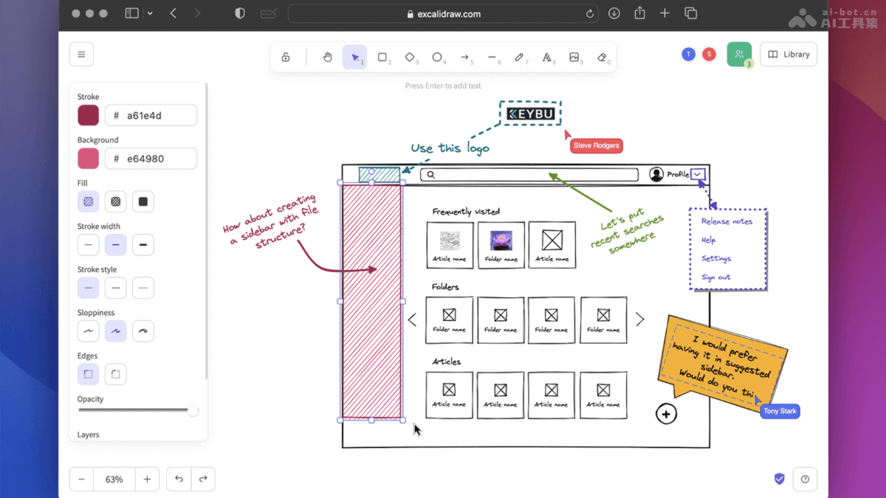The height and width of the screenshot is (498, 886).
Task: Click the background hex value input field
Action: point(151,158)
